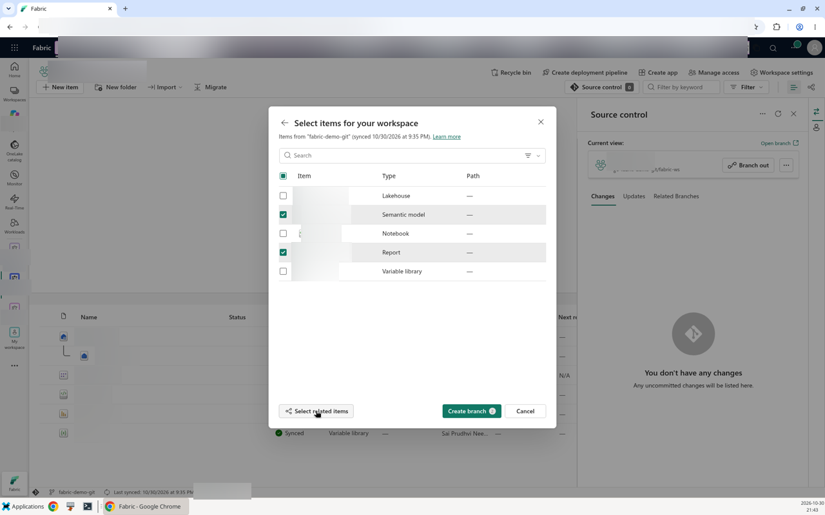
Task: Toggle the select-all items checkbox
Action: [x=283, y=176]
